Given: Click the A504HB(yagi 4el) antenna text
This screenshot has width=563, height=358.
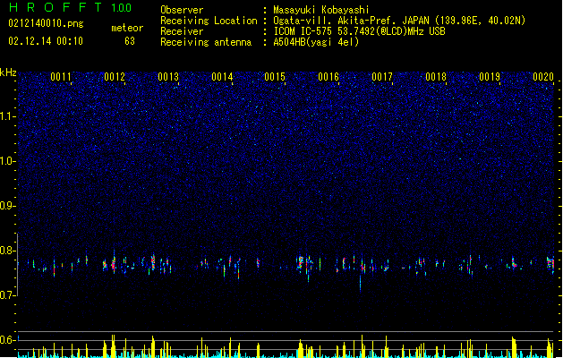Looking at the screenshot, I should click(316, 42).
